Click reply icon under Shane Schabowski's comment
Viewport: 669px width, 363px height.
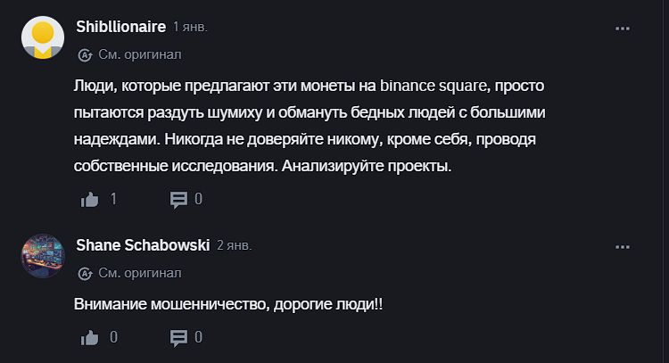tap(178, 337)
